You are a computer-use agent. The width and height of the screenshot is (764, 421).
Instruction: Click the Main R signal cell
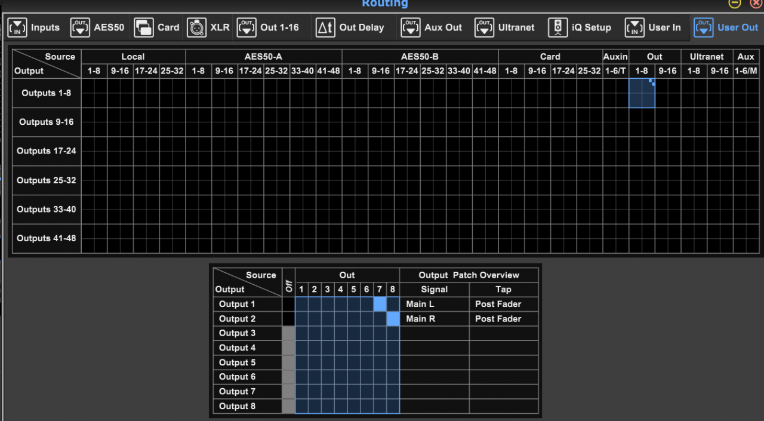point(435,319)
